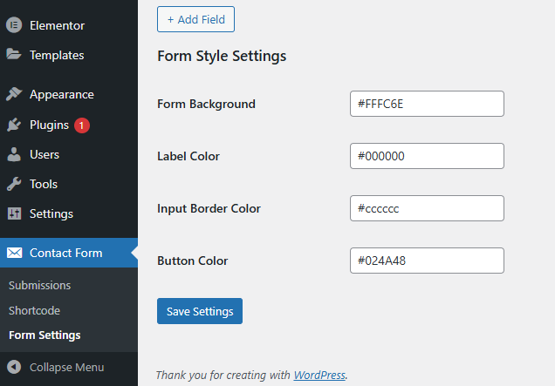Click the Contact Form envelope icon
Screen dimensions: 555x386
[x=14, y=253]
